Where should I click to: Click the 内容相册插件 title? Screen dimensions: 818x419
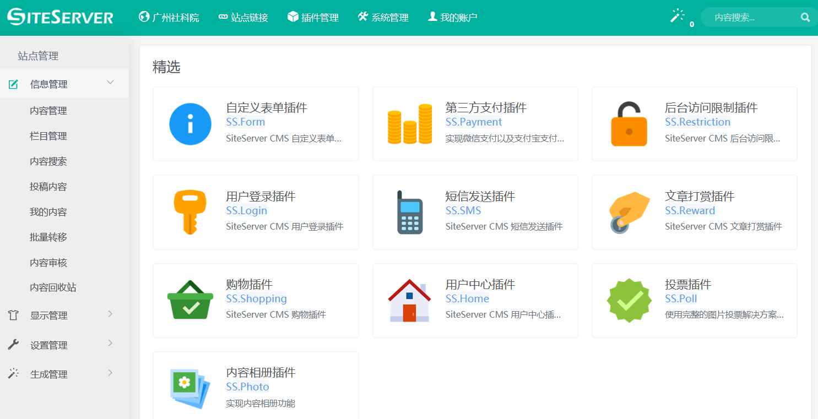[x=261, y=373]
